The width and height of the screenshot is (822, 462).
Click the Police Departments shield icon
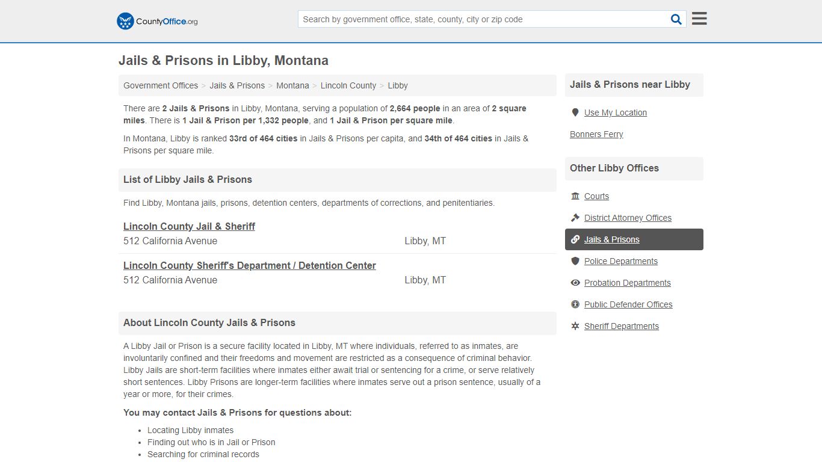click(x=575, y=261)
